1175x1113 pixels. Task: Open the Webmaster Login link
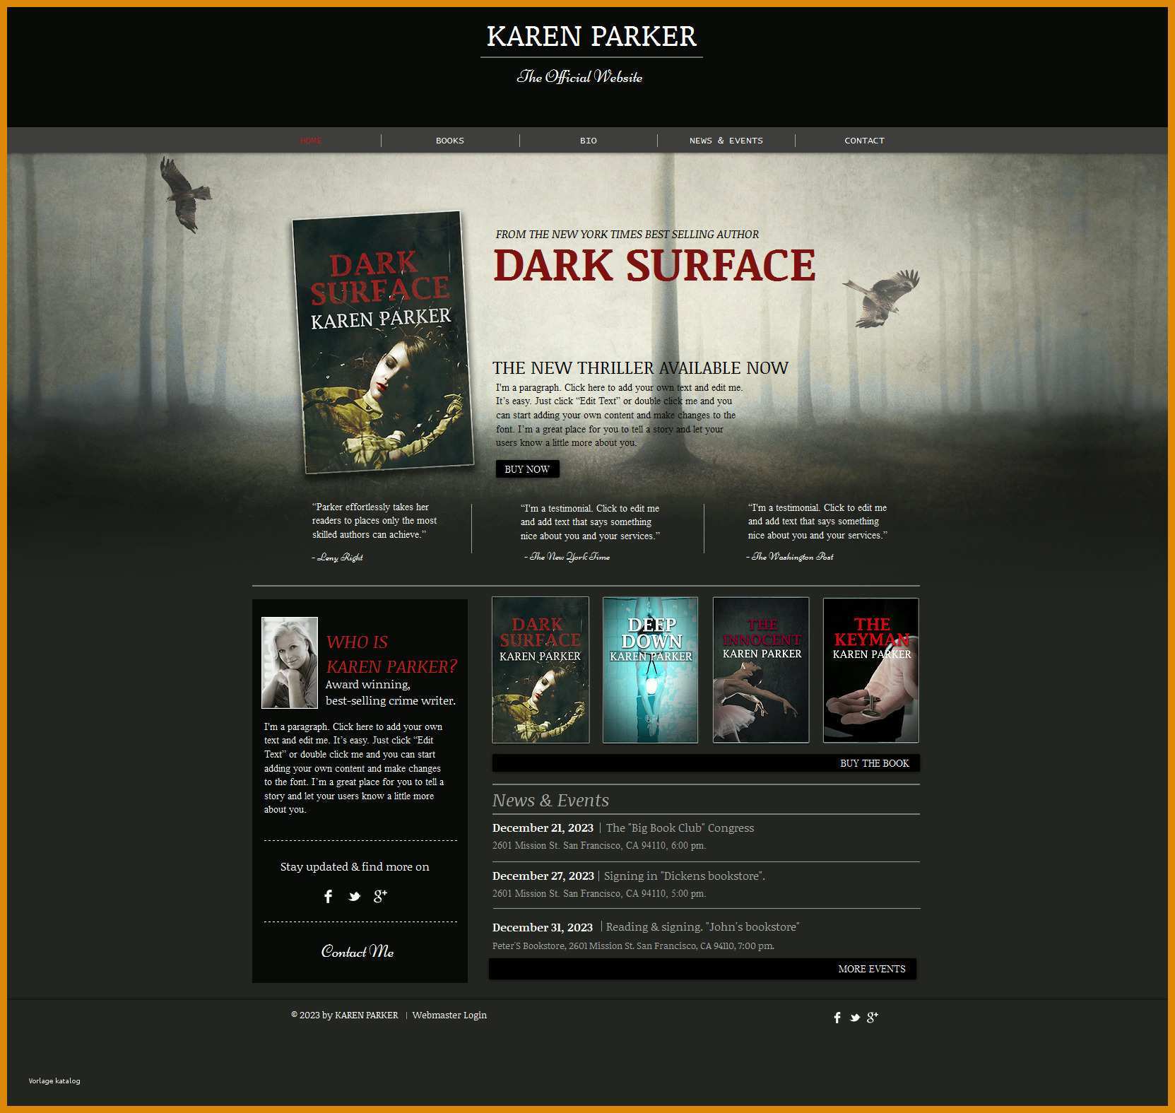click(x=449, y=1015)
